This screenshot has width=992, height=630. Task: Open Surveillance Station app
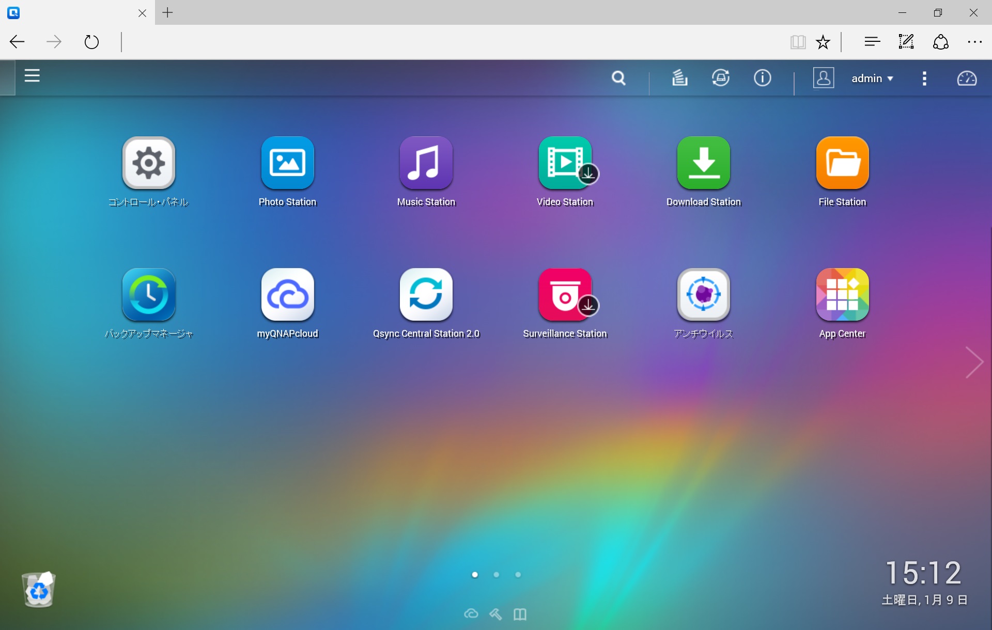(x=565, y=294)
